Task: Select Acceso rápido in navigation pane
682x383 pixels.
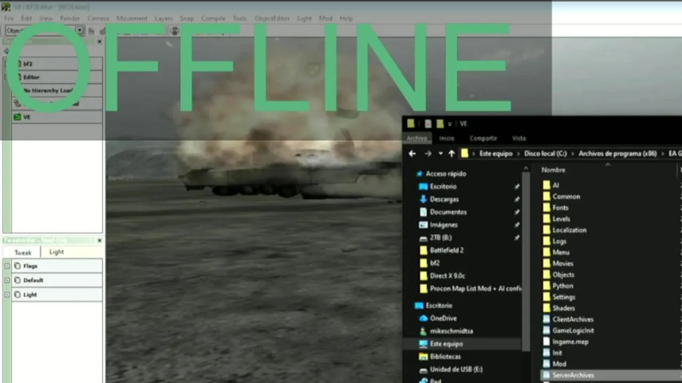Action: (x=446, y=174)
